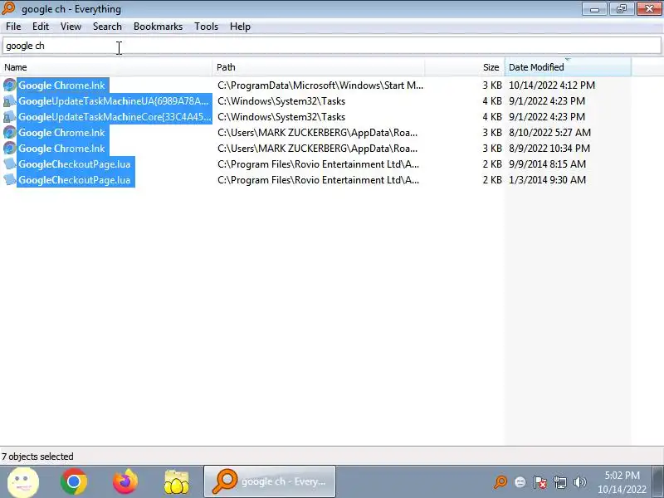Click the network tray icon
Screen dimensions: 664x498
(x=559, y=482)
